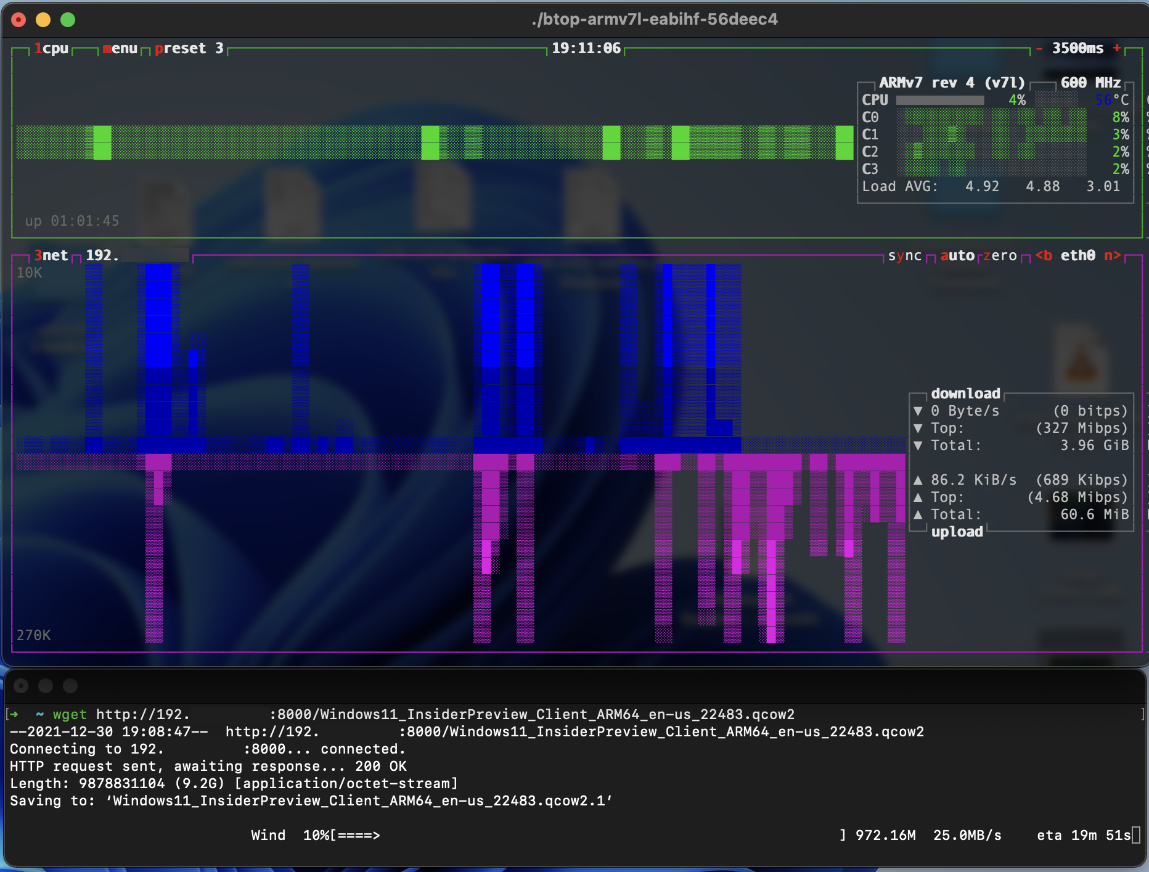This screenshot has height=872, width=1149.
Task: Toggle the 'auto' network scaling option
Action: pos(958,255)
